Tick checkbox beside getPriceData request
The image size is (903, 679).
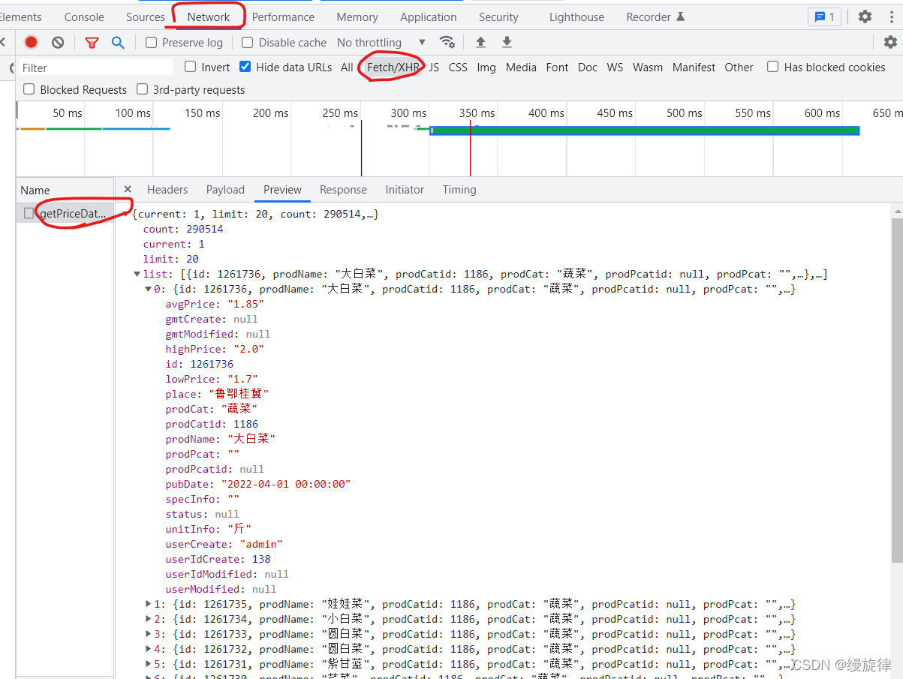click(x=29, y=213)
